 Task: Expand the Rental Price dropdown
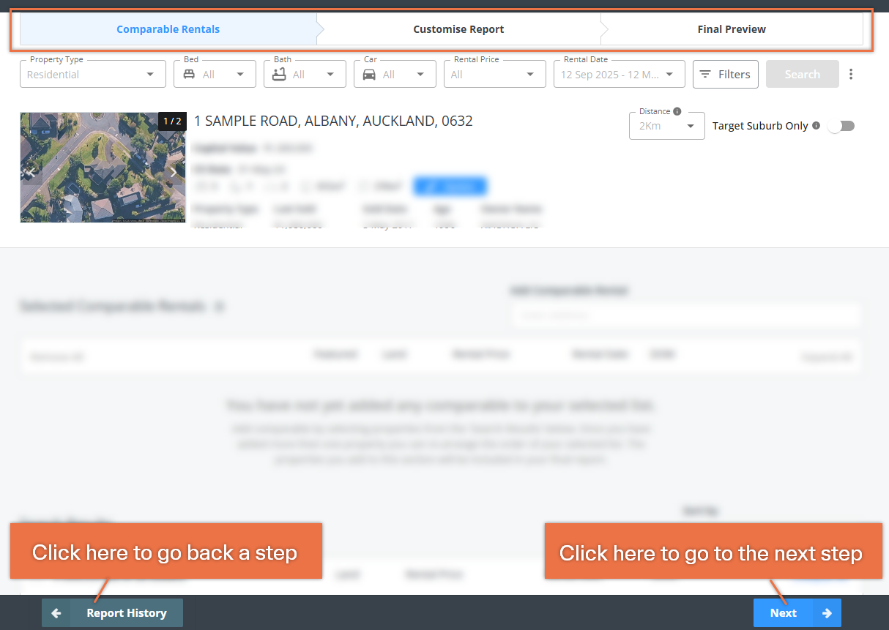(x=495, y=74)
